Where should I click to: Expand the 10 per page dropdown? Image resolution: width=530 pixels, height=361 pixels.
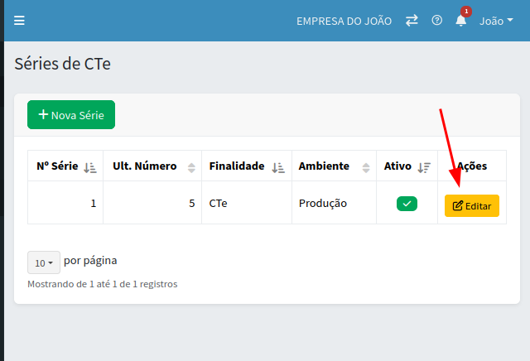43,262
